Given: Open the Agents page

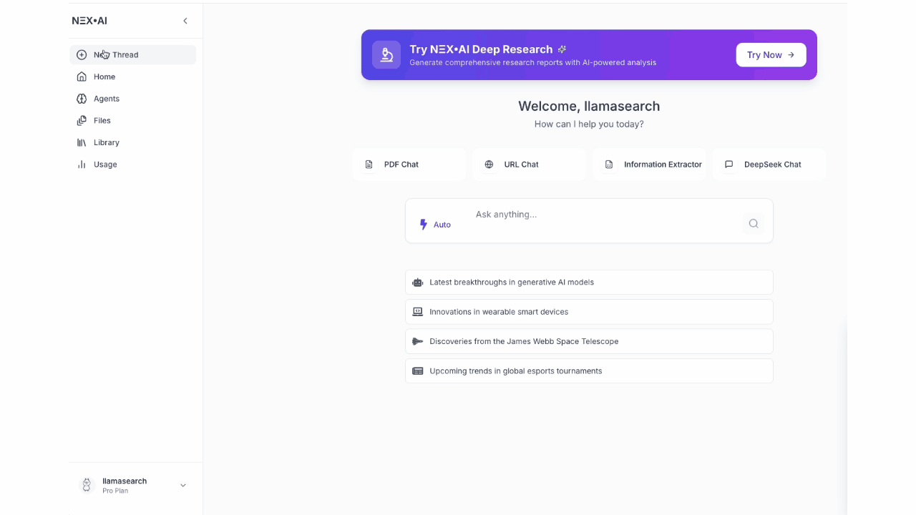Looking at the screenshot, I should tap(132, 99).
